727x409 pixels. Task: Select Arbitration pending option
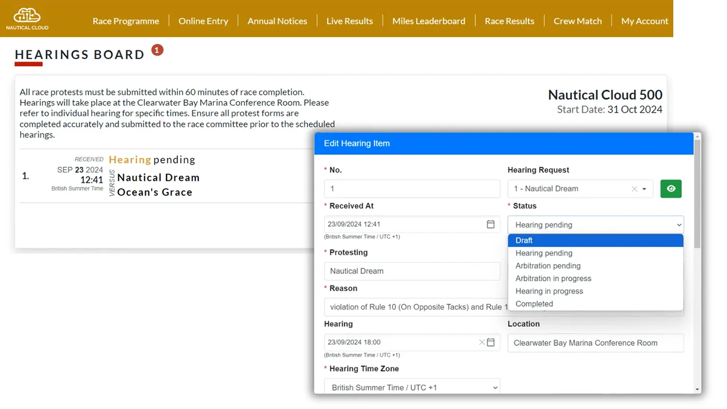pos(596,266)
